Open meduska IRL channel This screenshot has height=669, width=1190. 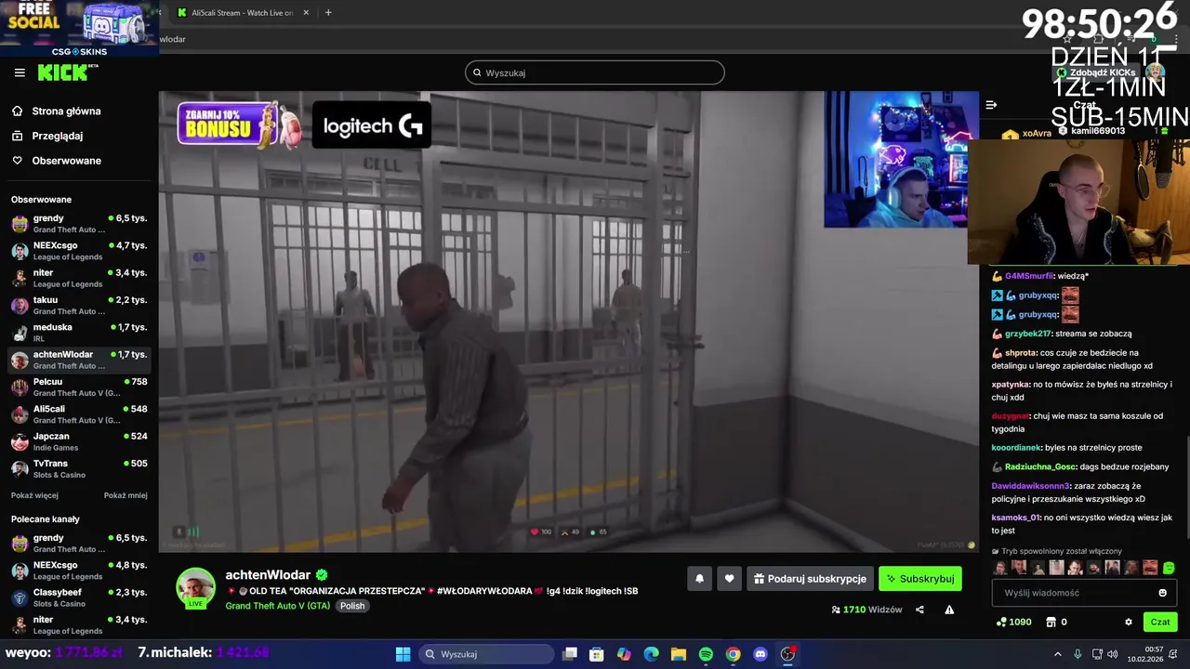pyautogui.click(x=79, y=333)
